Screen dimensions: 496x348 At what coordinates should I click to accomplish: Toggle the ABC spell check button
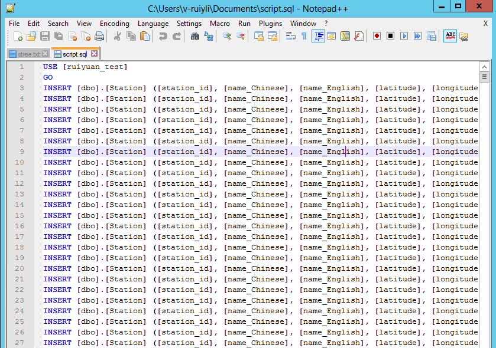[x=450, y=37]
